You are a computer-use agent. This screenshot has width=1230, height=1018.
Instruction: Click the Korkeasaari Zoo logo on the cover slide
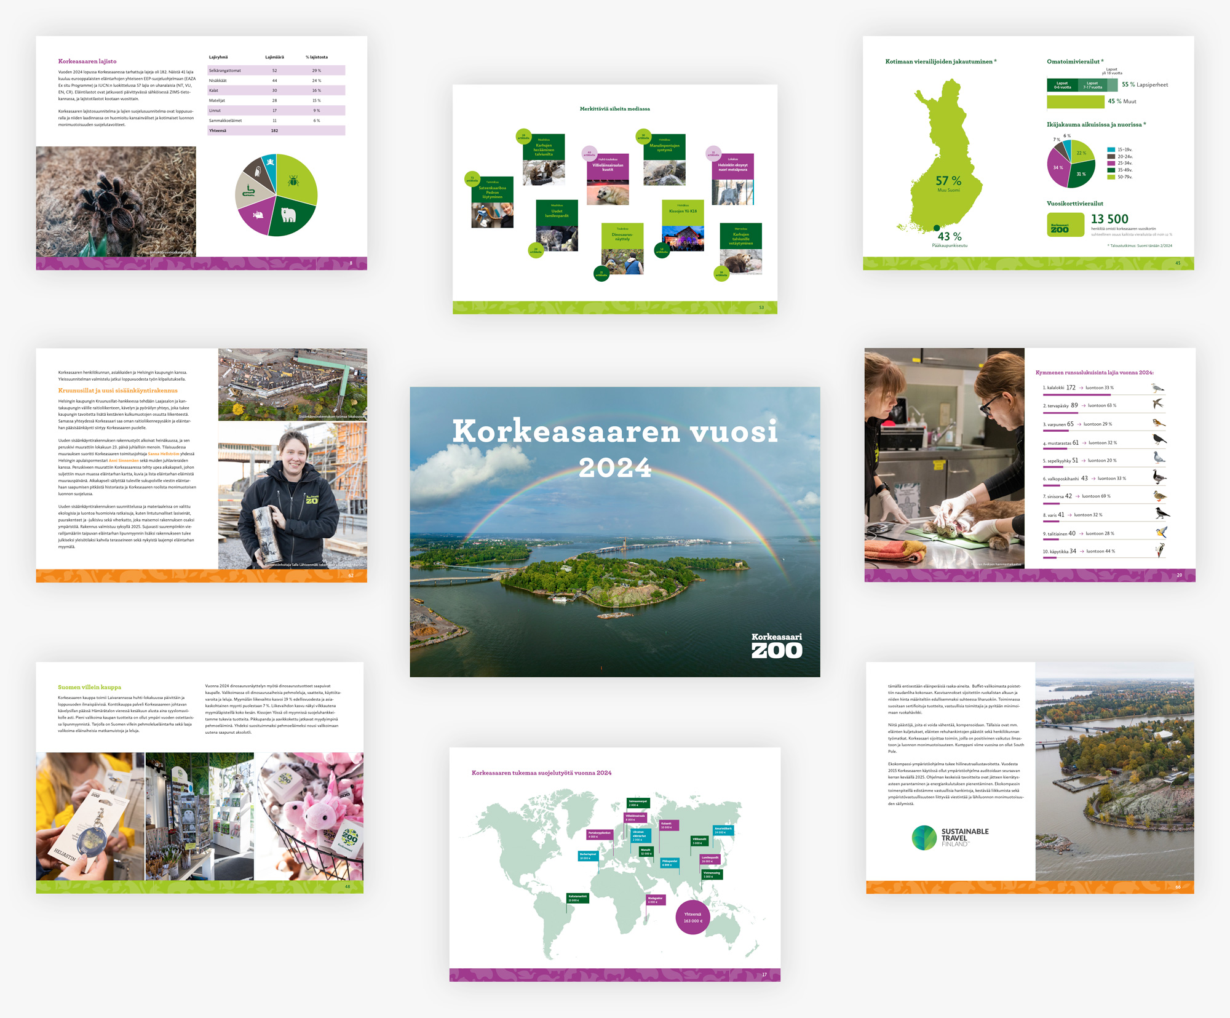coord(776,640)
